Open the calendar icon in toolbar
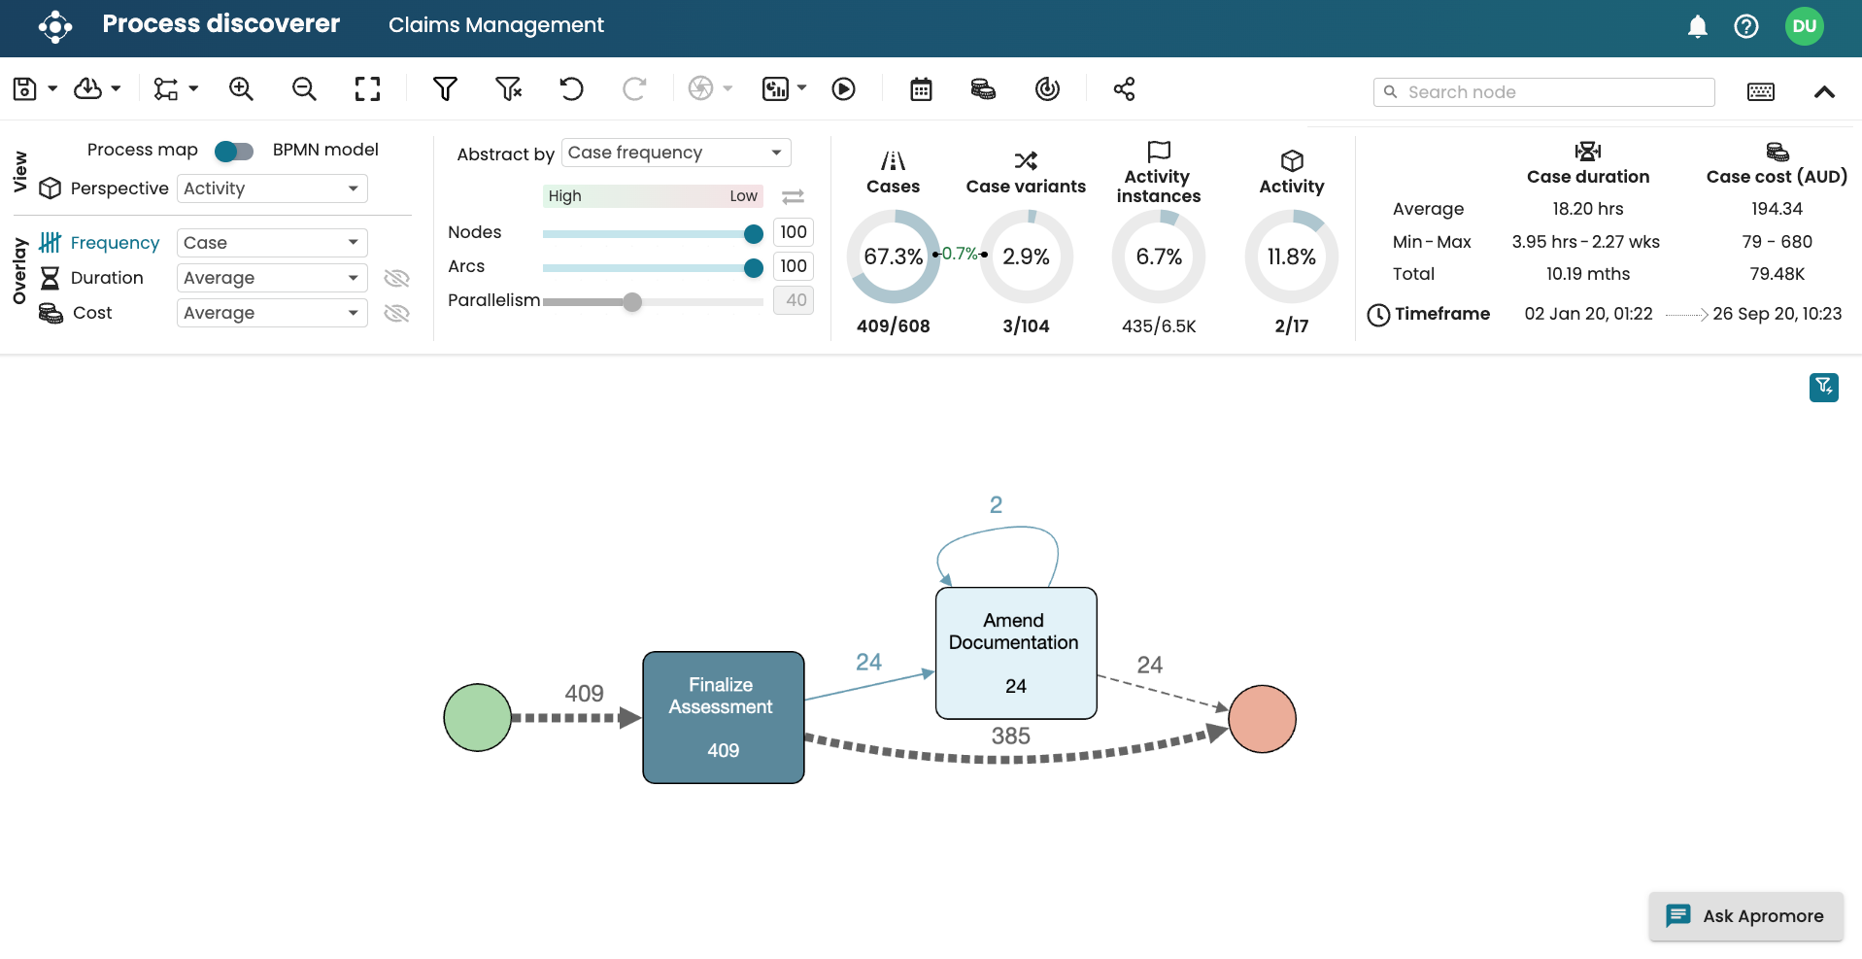This screenshot has height=959, width=1862. pos(921,89)
